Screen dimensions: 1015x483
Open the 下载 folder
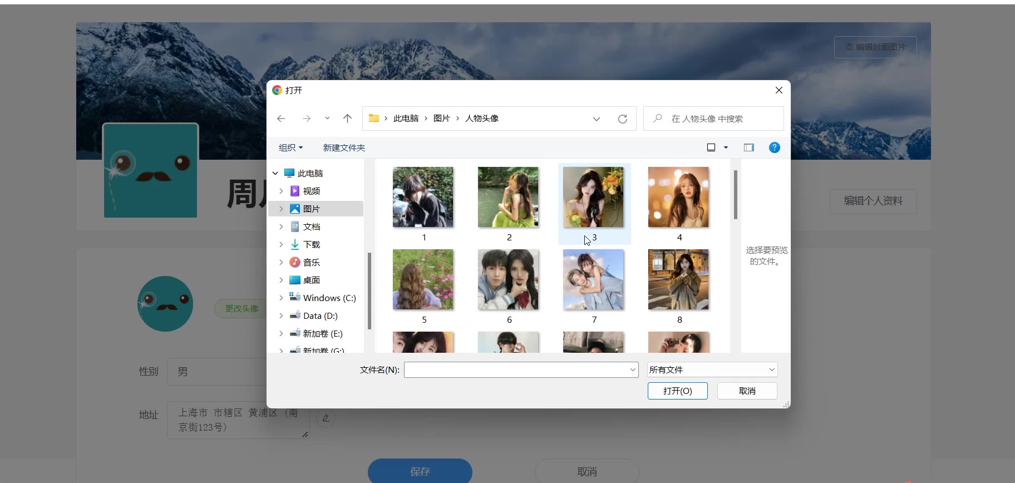pyautogui.click(x=312, y=245)
